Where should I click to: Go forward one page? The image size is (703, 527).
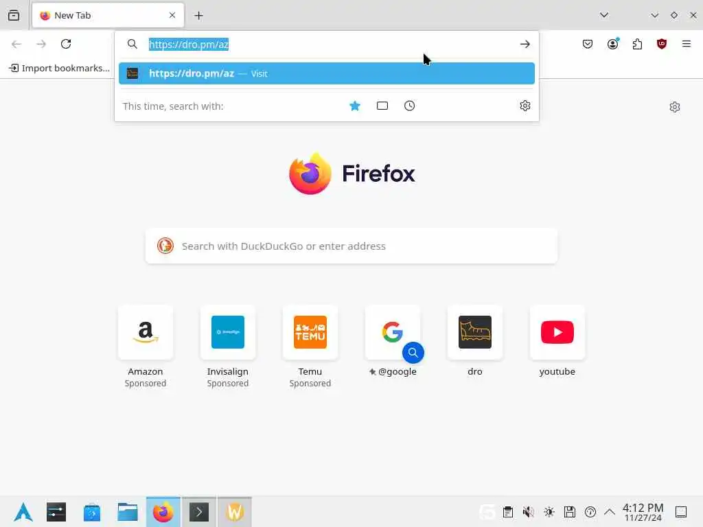41,44
